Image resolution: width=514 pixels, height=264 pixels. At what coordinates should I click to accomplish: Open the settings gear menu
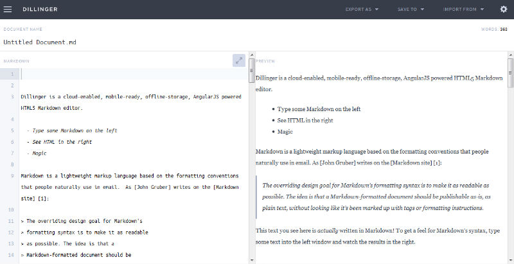(503, 9)
